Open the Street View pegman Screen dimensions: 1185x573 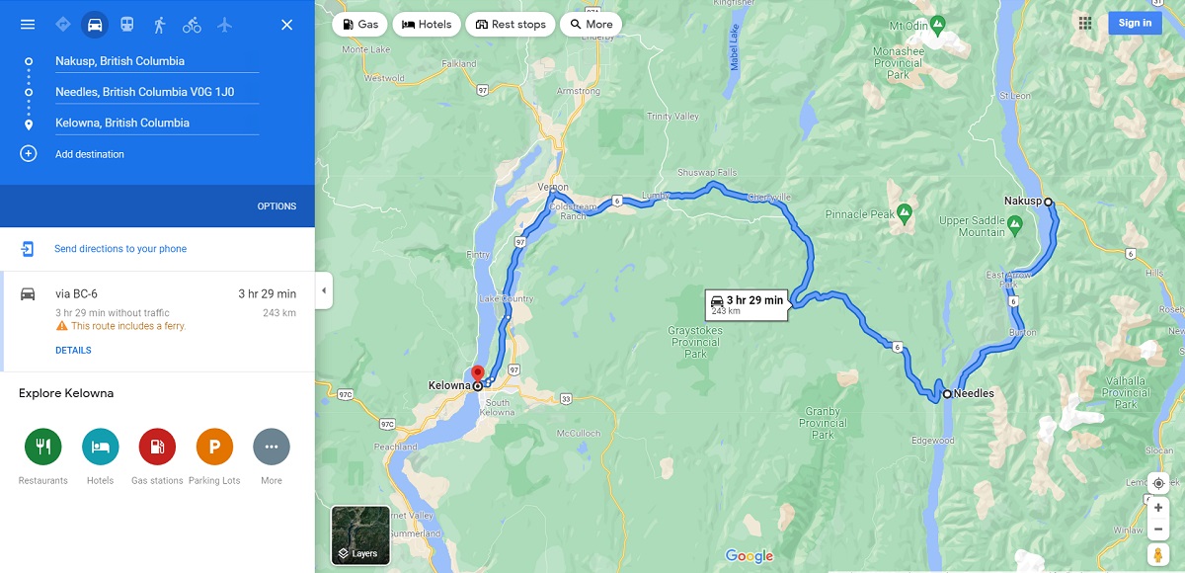click(1158, 554)
